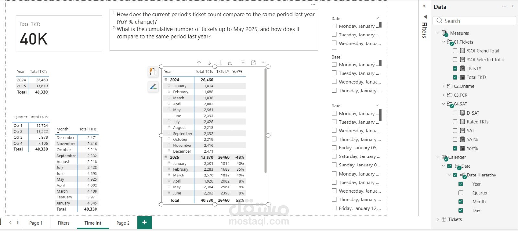Collapse the Measures table group
The height and width of the screenshot is (231, 518).
tap(438, 33)
